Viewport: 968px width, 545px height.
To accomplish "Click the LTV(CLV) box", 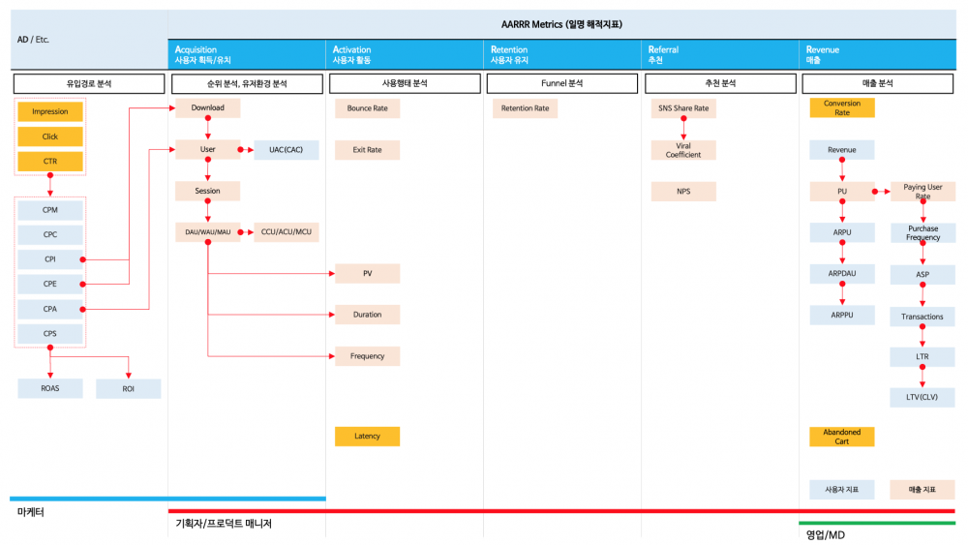I will coord(923,397).
